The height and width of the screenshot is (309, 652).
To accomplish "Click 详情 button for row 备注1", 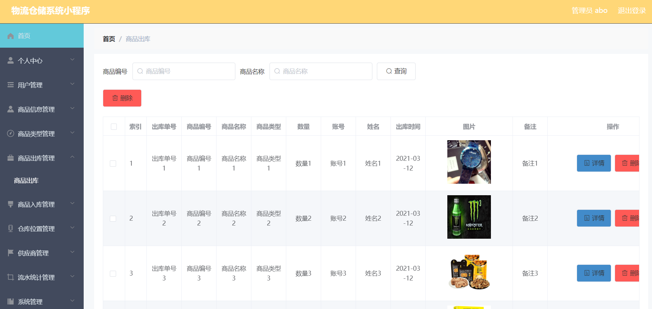I will coord(594,163).
